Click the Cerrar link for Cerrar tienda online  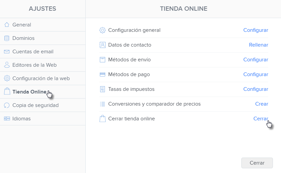[260, 119]
